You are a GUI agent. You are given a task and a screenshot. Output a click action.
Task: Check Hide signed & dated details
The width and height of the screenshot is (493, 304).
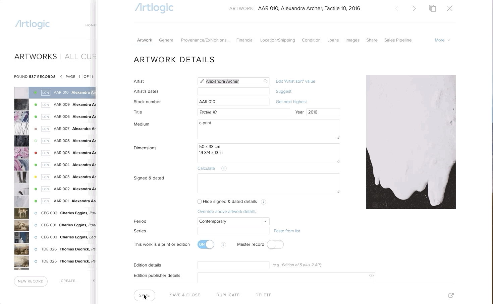[200, 202]
